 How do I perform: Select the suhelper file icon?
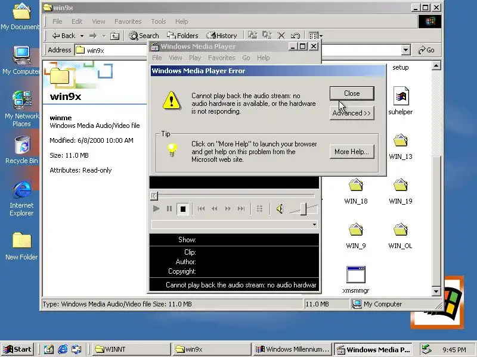pos(400,101)
